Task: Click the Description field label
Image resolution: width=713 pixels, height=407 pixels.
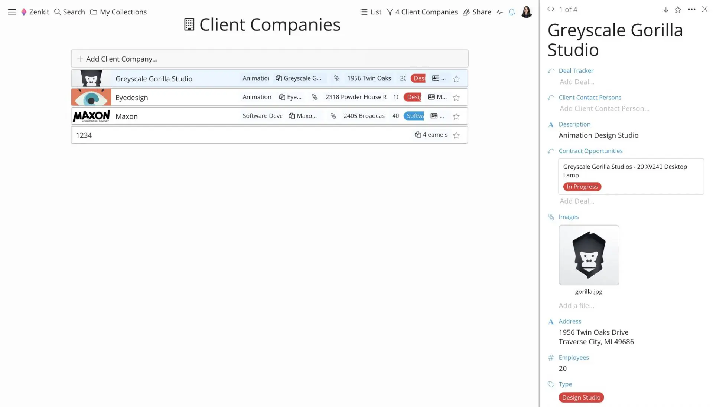Action: coord(574,124)
